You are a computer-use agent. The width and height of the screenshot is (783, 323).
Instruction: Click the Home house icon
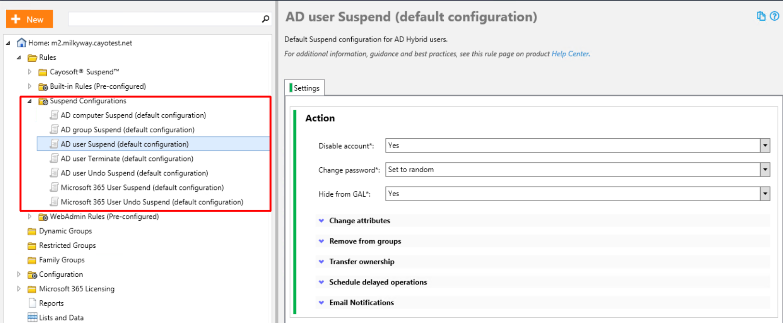click(x=21, y=42)
